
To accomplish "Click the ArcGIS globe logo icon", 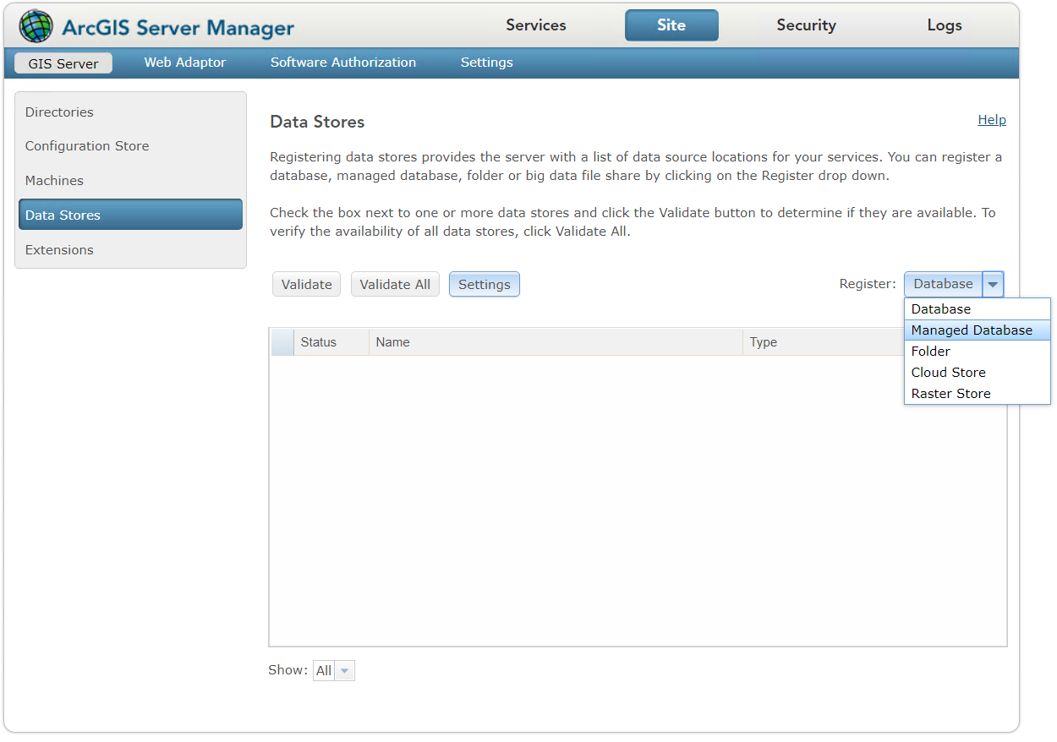I will [x=36, y=26].
